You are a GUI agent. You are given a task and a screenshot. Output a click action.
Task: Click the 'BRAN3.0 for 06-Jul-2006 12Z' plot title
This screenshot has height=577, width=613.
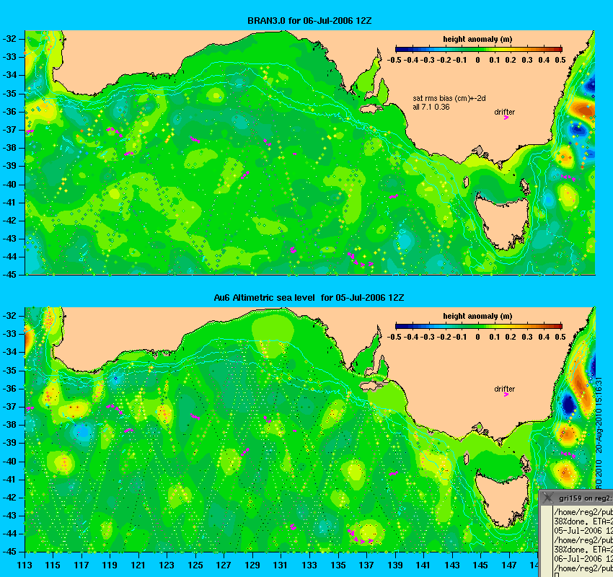309,21
